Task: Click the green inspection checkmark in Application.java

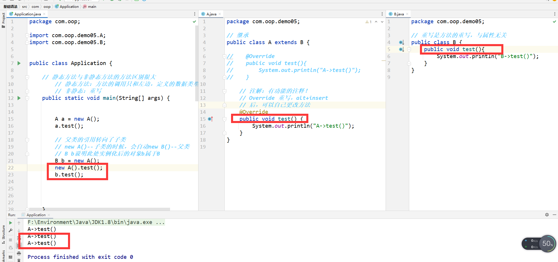Action: pyautogui.click(x=194, y=21)
